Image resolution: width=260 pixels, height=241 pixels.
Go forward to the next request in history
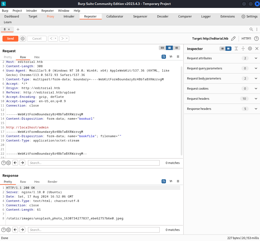point(62,39)
